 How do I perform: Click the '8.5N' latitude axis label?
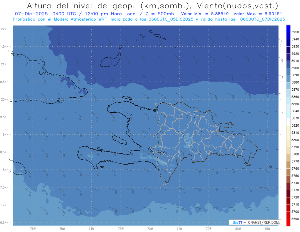tap(3, 152)
